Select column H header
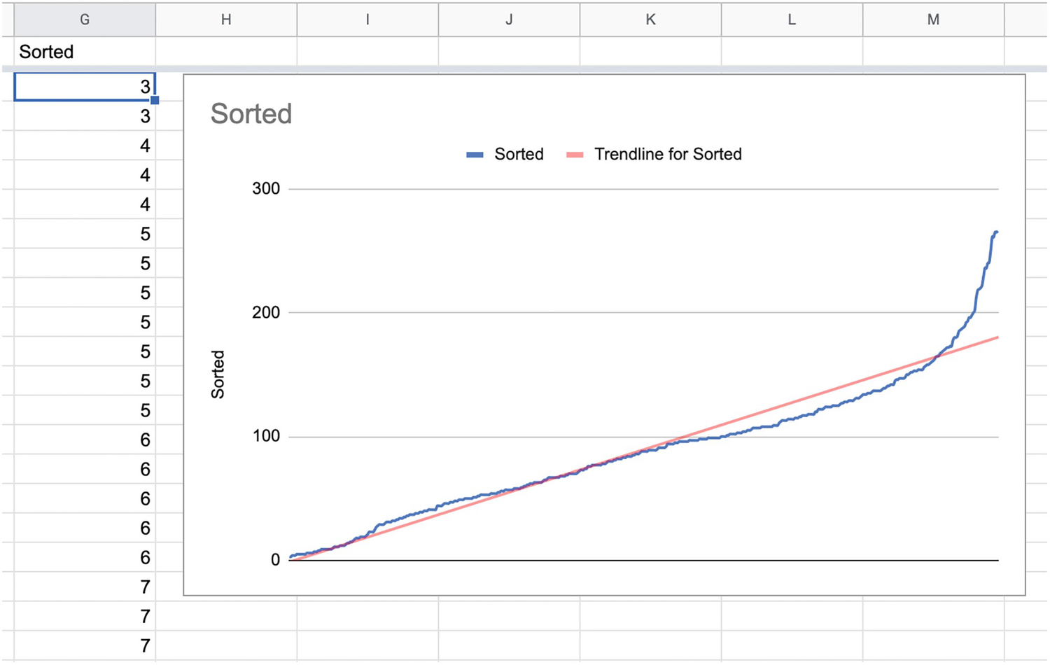 coord(226,20)
